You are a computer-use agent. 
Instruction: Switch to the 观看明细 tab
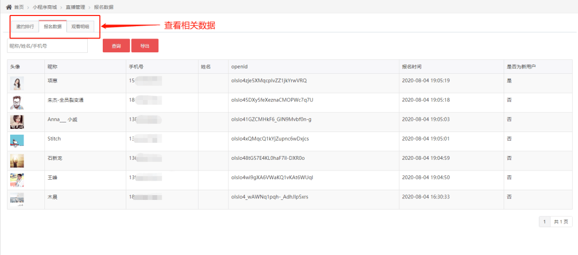(x=80, y=27)
